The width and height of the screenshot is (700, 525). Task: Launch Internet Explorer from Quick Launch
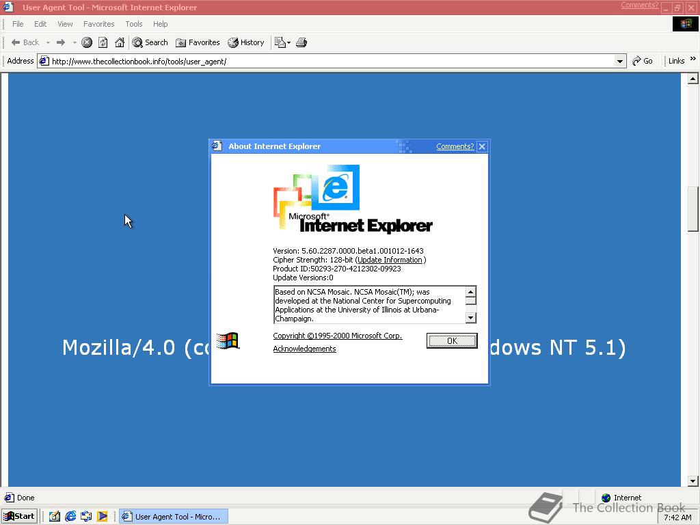click(70, 517)
